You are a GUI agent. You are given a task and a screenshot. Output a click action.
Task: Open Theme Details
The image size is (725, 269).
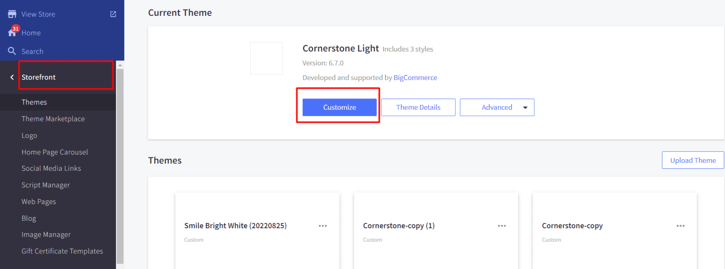pyautogui.click(x=418, y=107)
